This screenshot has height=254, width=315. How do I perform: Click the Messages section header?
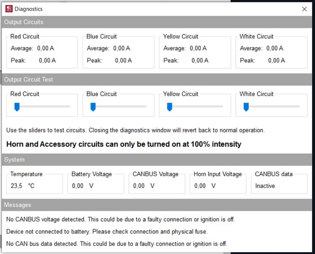(18, 205)
